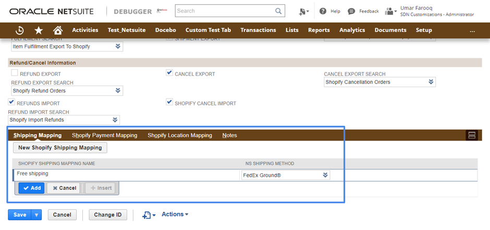Image resolution: width=490 pixels, height=230 pixels.
Task: Click the Free shipping mapping name field
Action: pyautogui.click(x=126, y=175)
